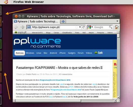Open the home page via house icon
This screenshot has width=133, height=107.
[x=117, y=27]
